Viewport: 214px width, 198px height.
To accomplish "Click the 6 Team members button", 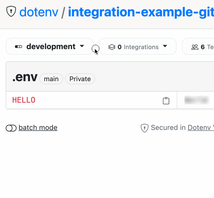I will tap(198, 46).
